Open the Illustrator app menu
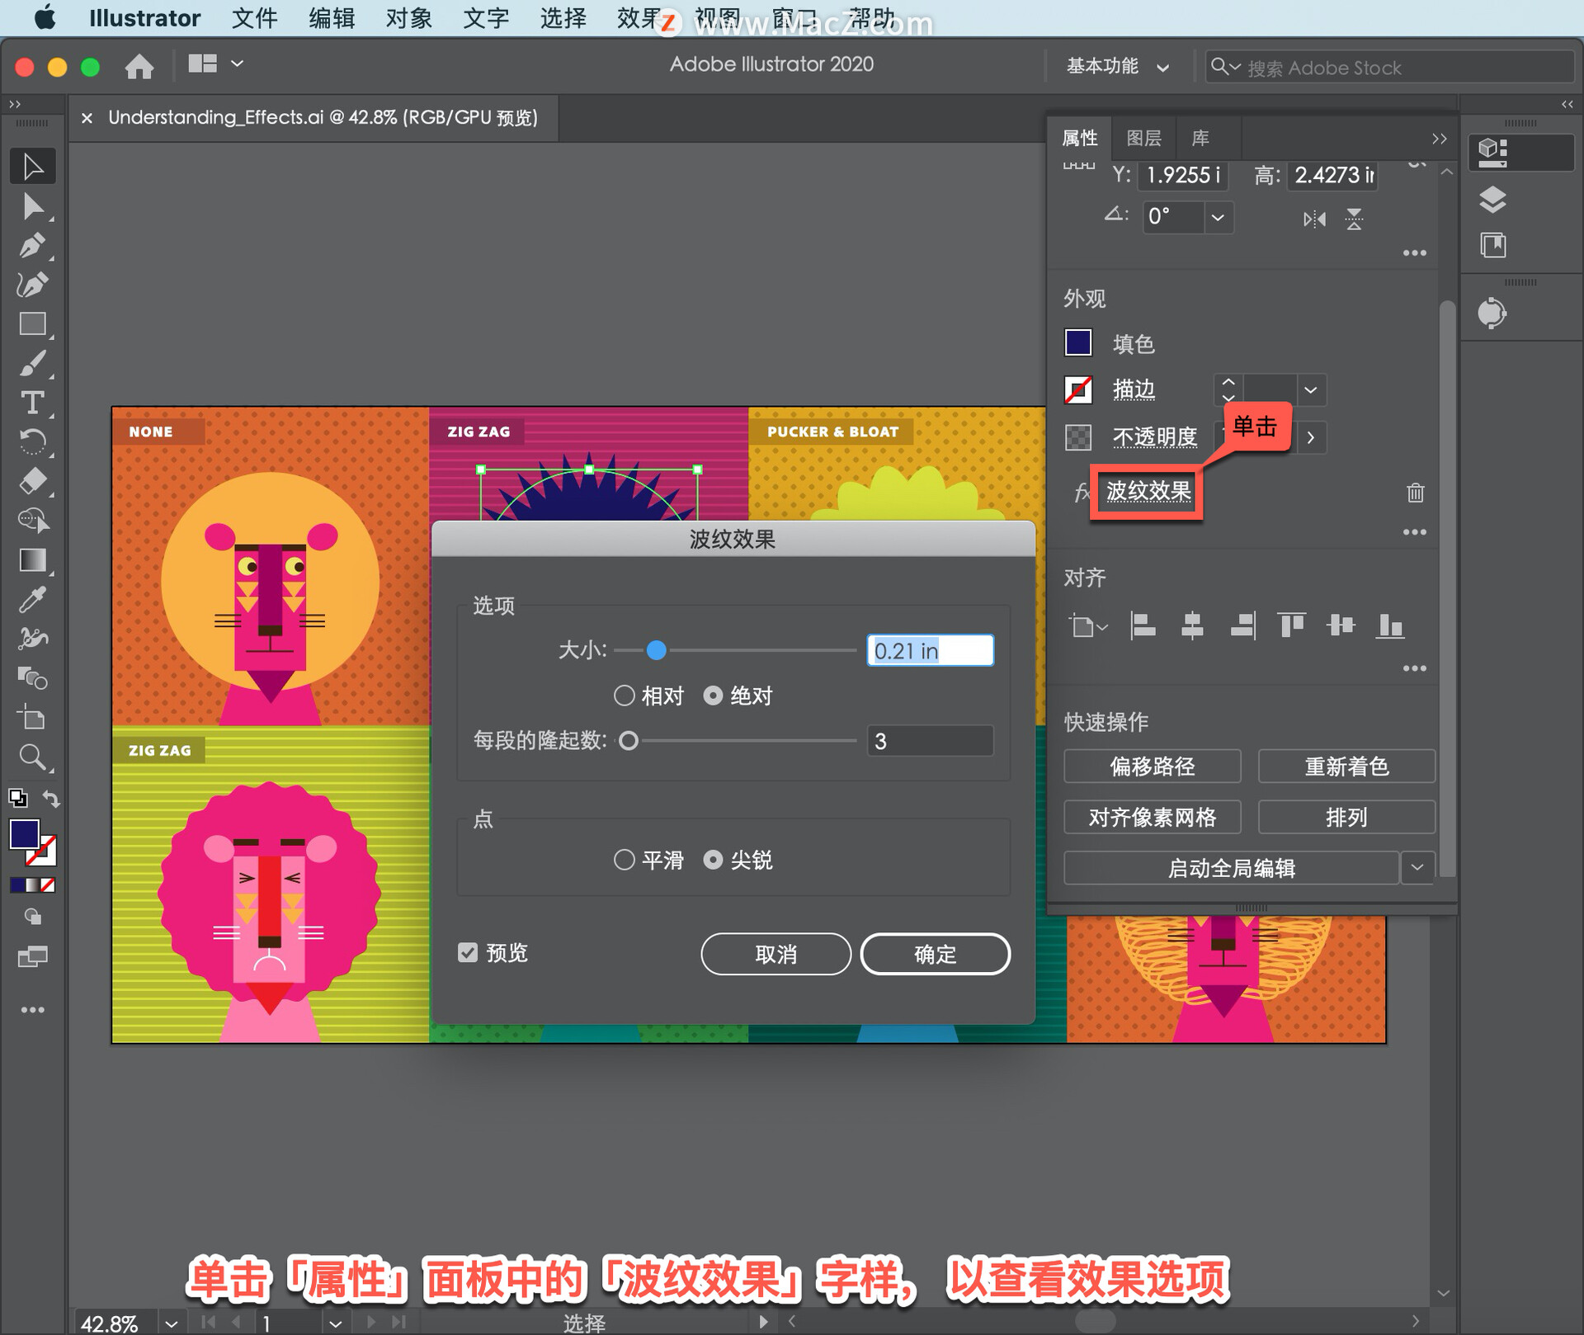Screen dimensions: 1584x1335 (x=144, y=18)
